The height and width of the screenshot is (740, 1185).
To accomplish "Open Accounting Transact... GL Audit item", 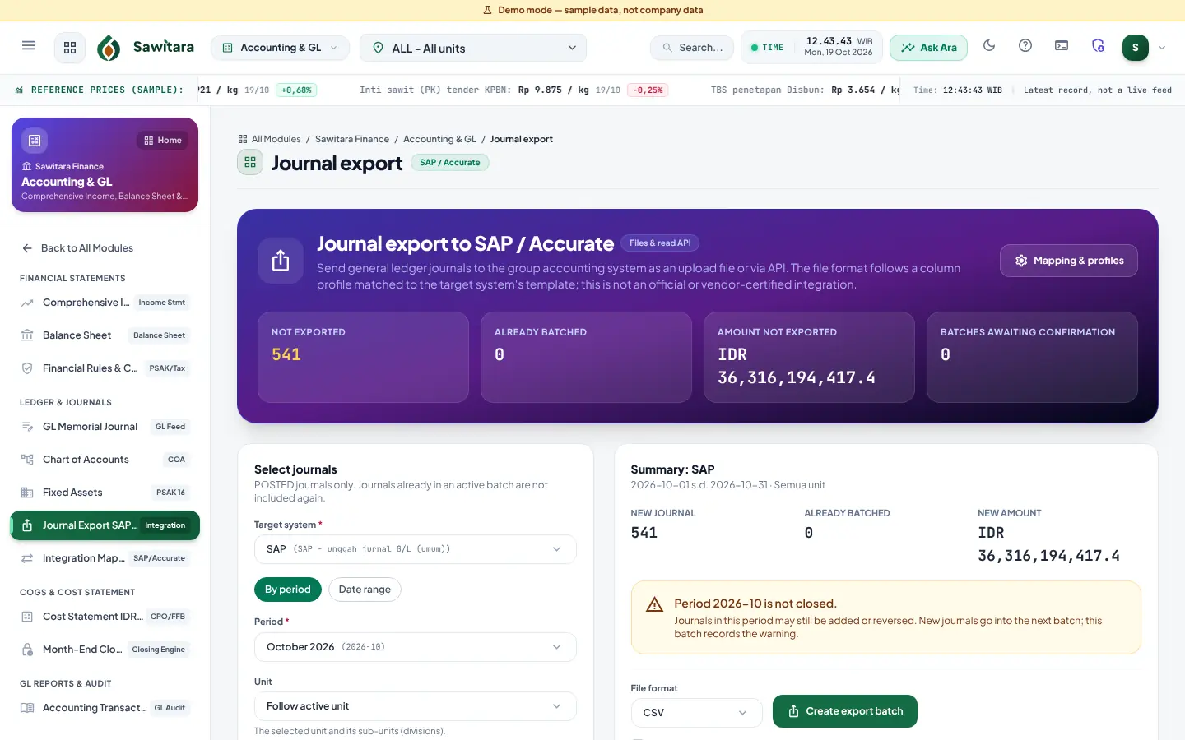I will point(105,708).
